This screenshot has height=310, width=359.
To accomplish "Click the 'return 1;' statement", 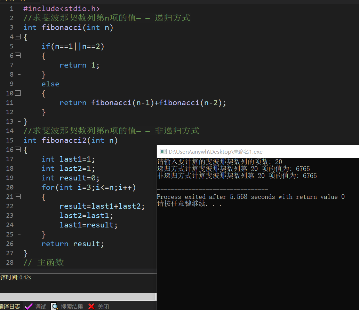I will click(x=79, y=65).
